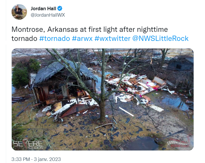Click the 3:33 PM timestamp

click(21, 159)
